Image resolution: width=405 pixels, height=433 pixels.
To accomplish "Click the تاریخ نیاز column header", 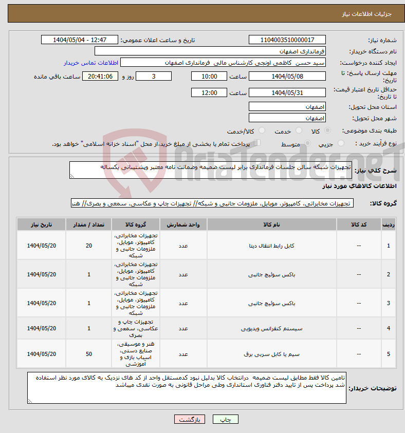I will point(42,224).
